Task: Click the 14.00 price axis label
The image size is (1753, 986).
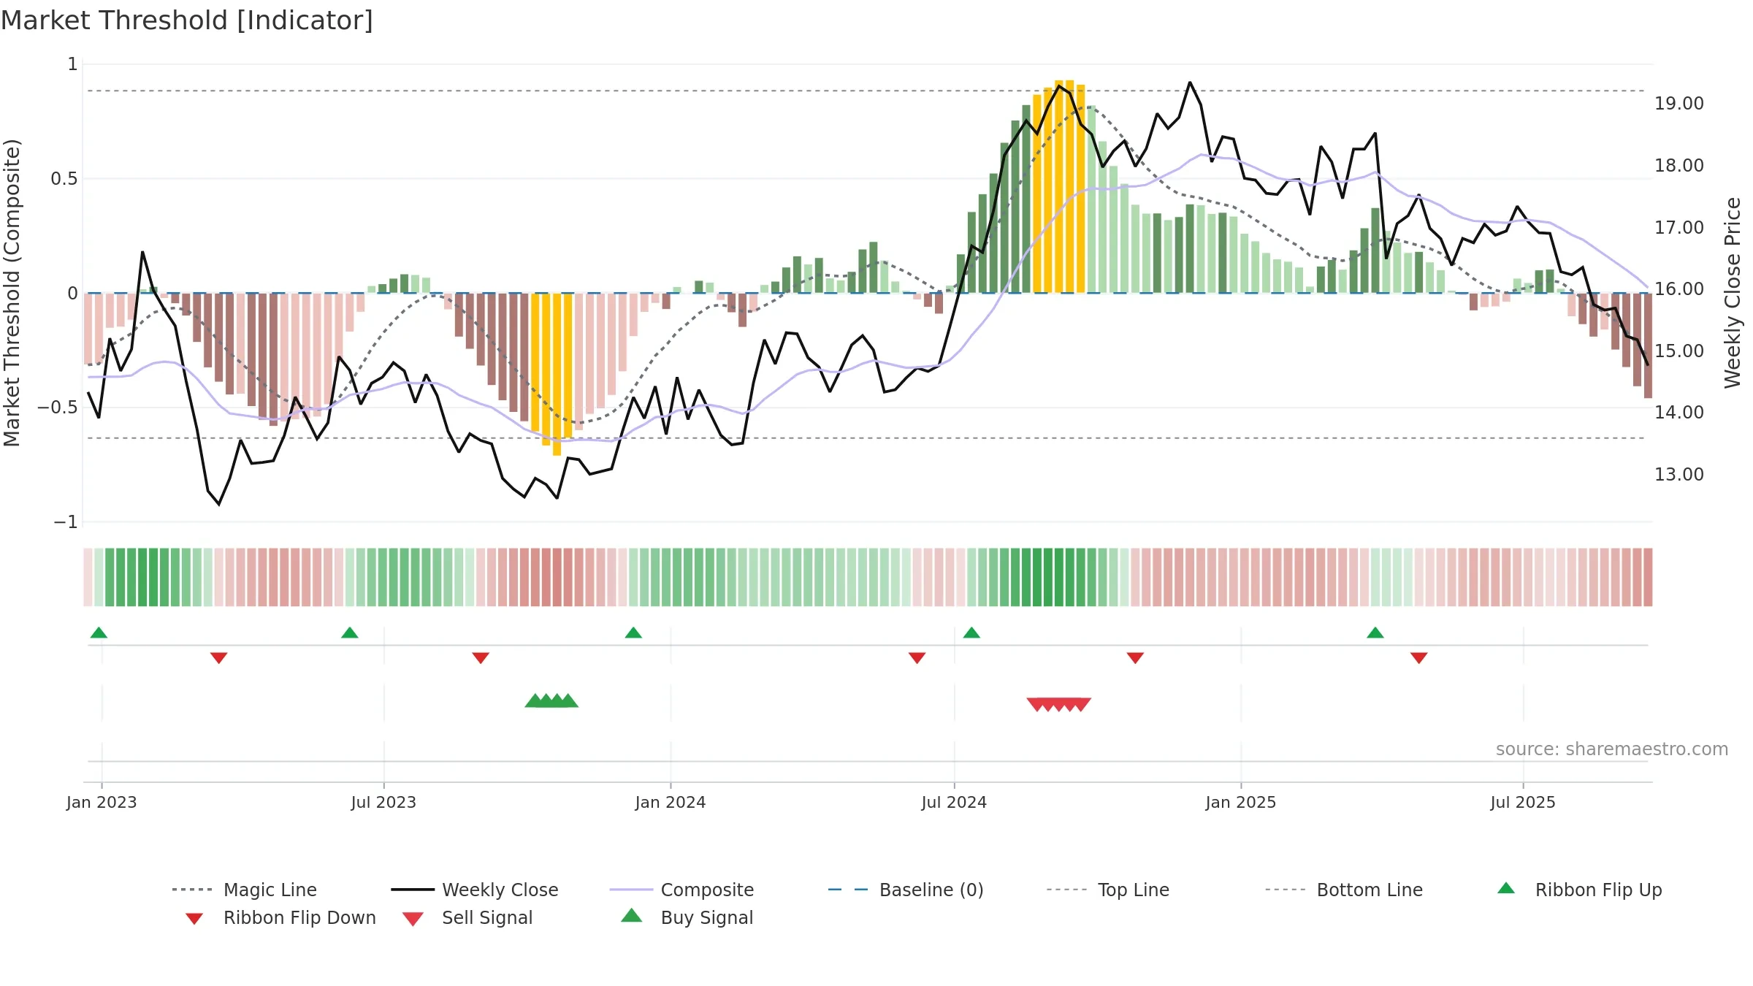Action: (x=1679, y=413)
